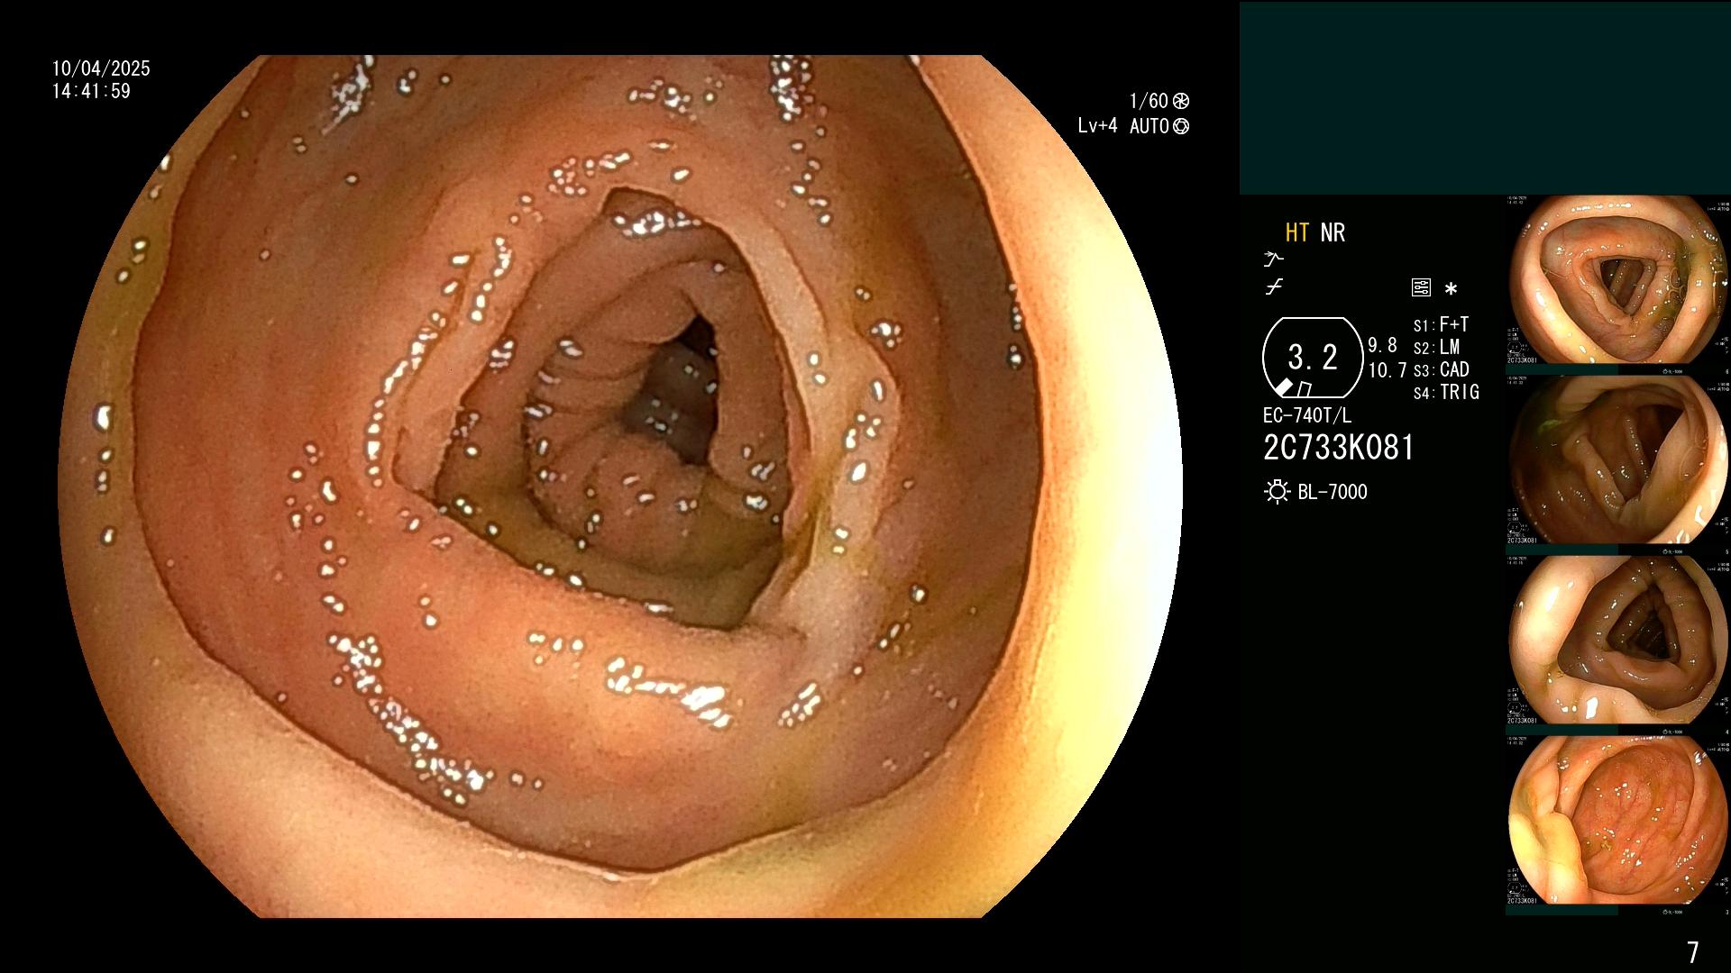The image size is (1731, 973).
Task: Click the main endoscopic live image
Action: (620, 486)
